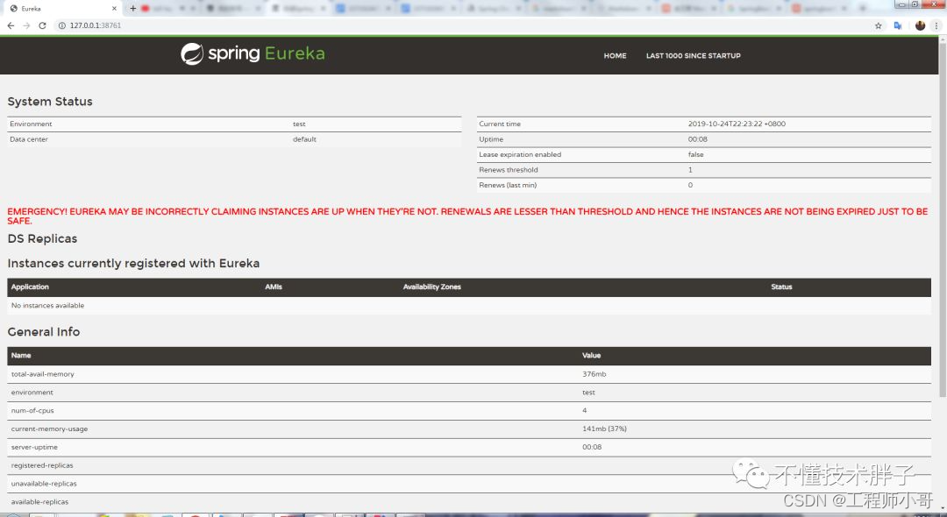
Task: Click the 00:08 value beside server-uptime
Action: [592, 447]
